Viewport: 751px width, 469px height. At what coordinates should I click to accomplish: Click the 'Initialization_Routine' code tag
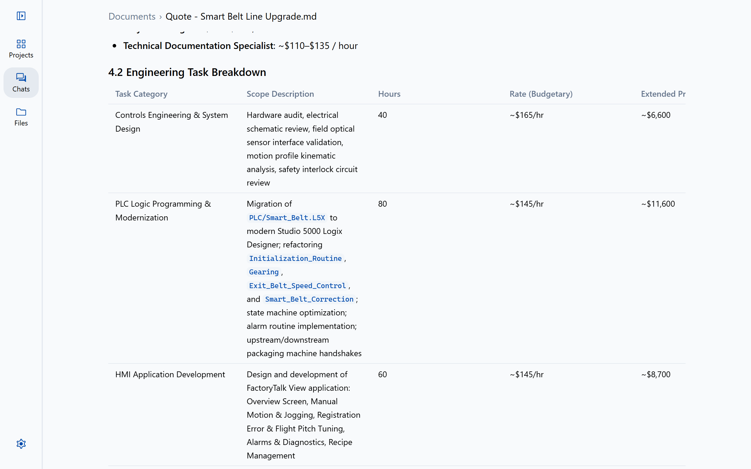[x=295, y=258]
